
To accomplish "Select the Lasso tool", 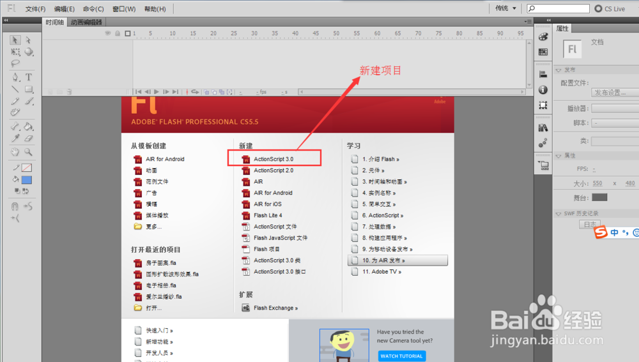I will [15, 63].
